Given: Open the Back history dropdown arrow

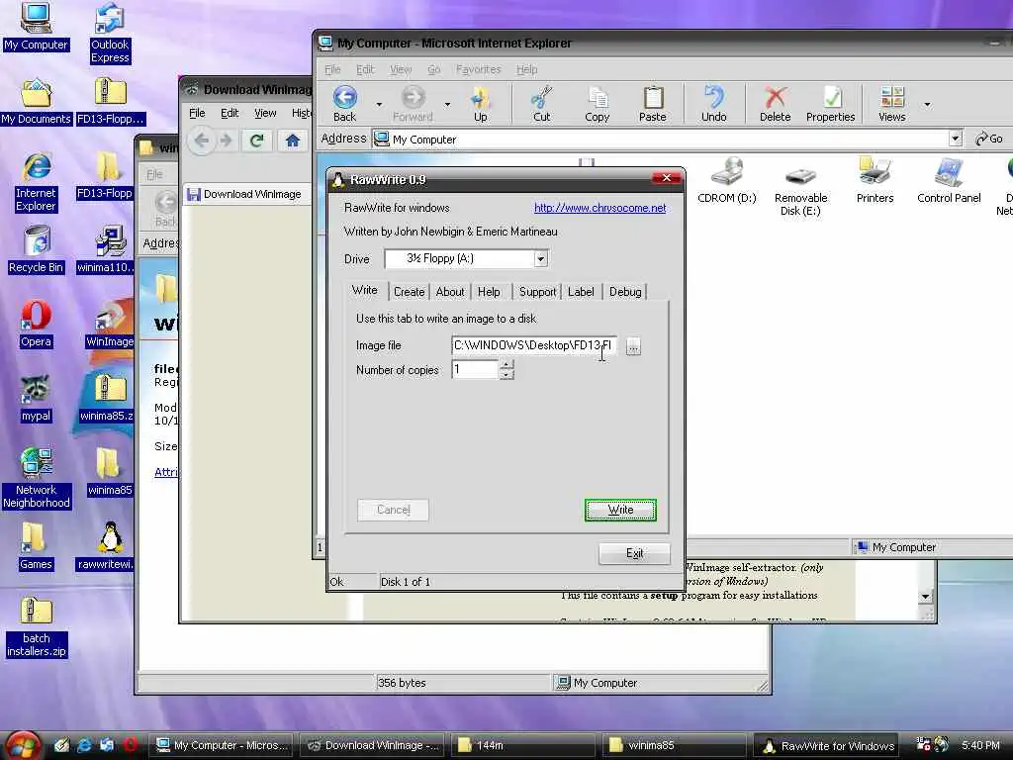Looking at the screenshot, I should [x=379, y=104].
